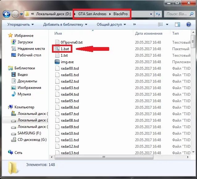197x179 pixels.
Task: Open the Общий доступ menu
Action: click(x=111, y=24)
